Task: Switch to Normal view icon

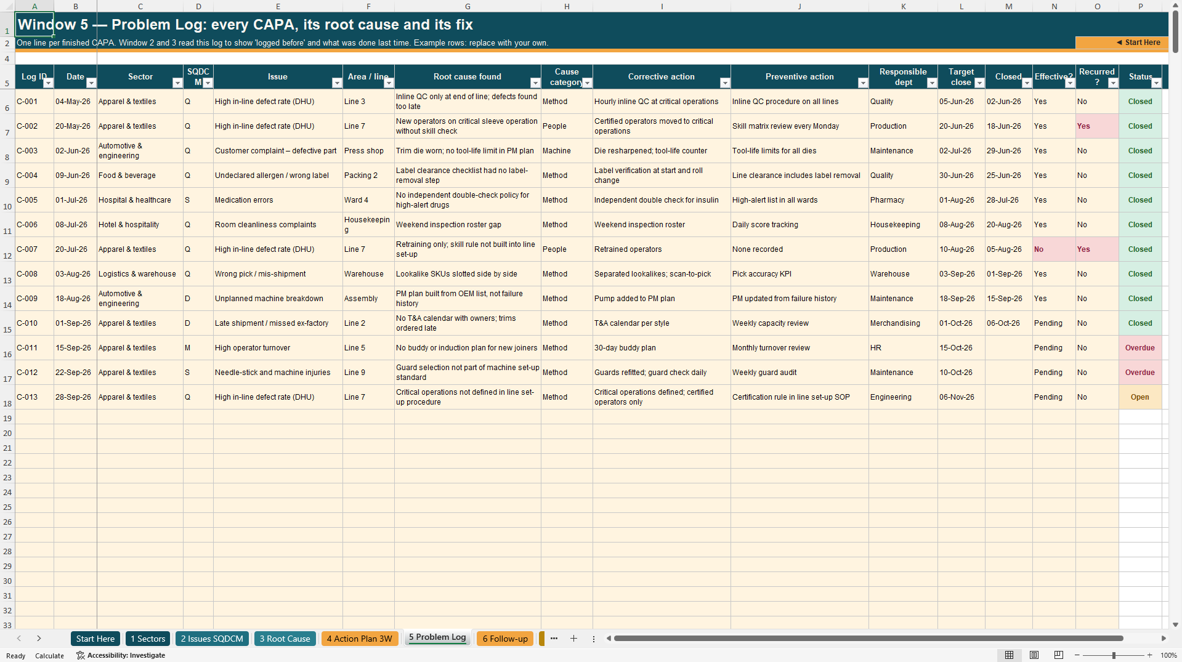Action: pos(1009,655)
